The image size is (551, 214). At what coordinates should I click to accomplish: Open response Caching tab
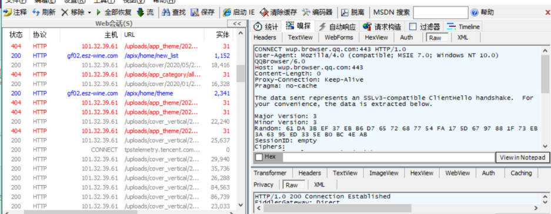[x=521, y=173]
